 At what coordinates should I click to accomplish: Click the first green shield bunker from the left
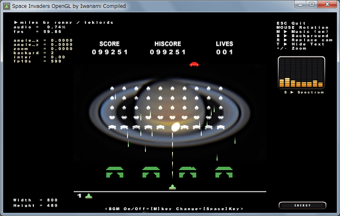(115, 172)
